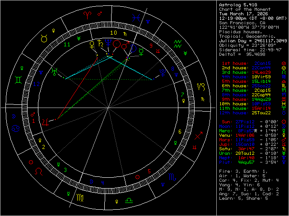Select the 12th house cusp '25Tau22'
Viewport: 289px width, 216px height.
(x=261, y=113)
